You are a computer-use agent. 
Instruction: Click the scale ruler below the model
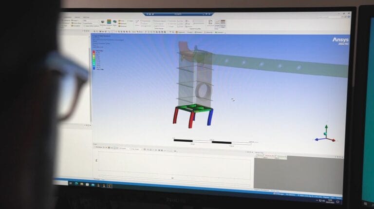pos(212,142)
